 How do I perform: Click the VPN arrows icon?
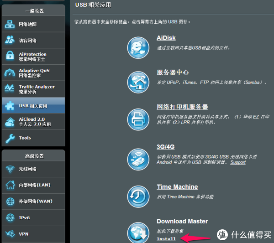click(x=10, y=233)
